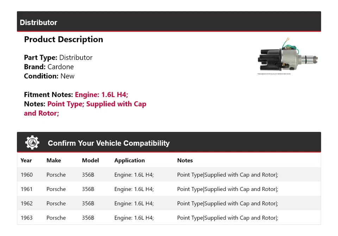Click the Point Type notes cell in 1962 row

click(228, 204)
